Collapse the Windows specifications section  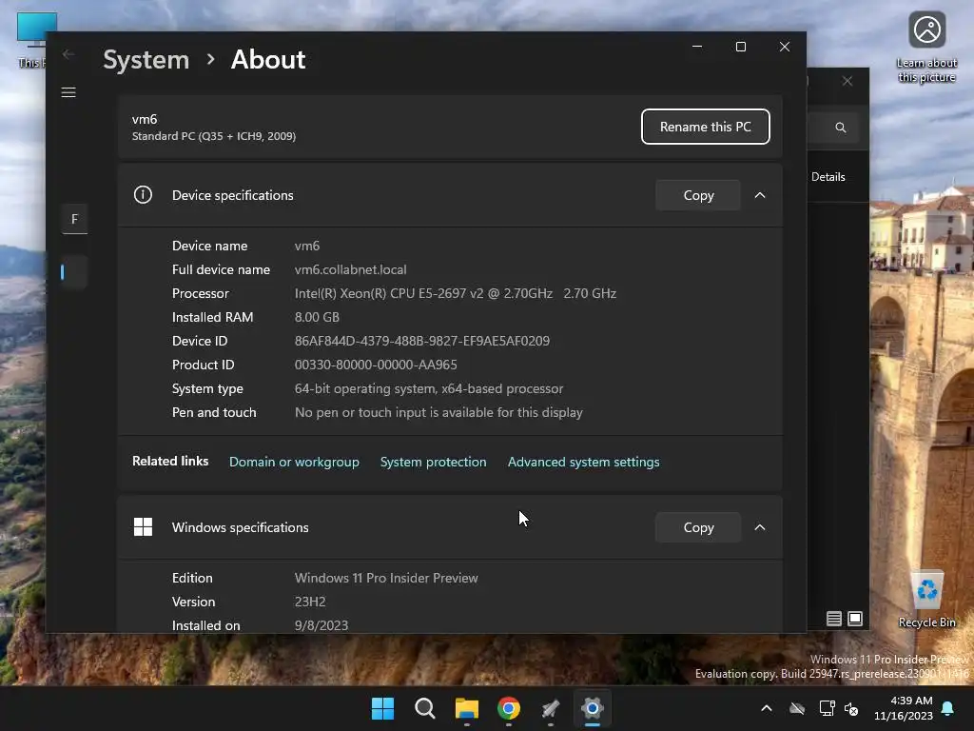760,527
